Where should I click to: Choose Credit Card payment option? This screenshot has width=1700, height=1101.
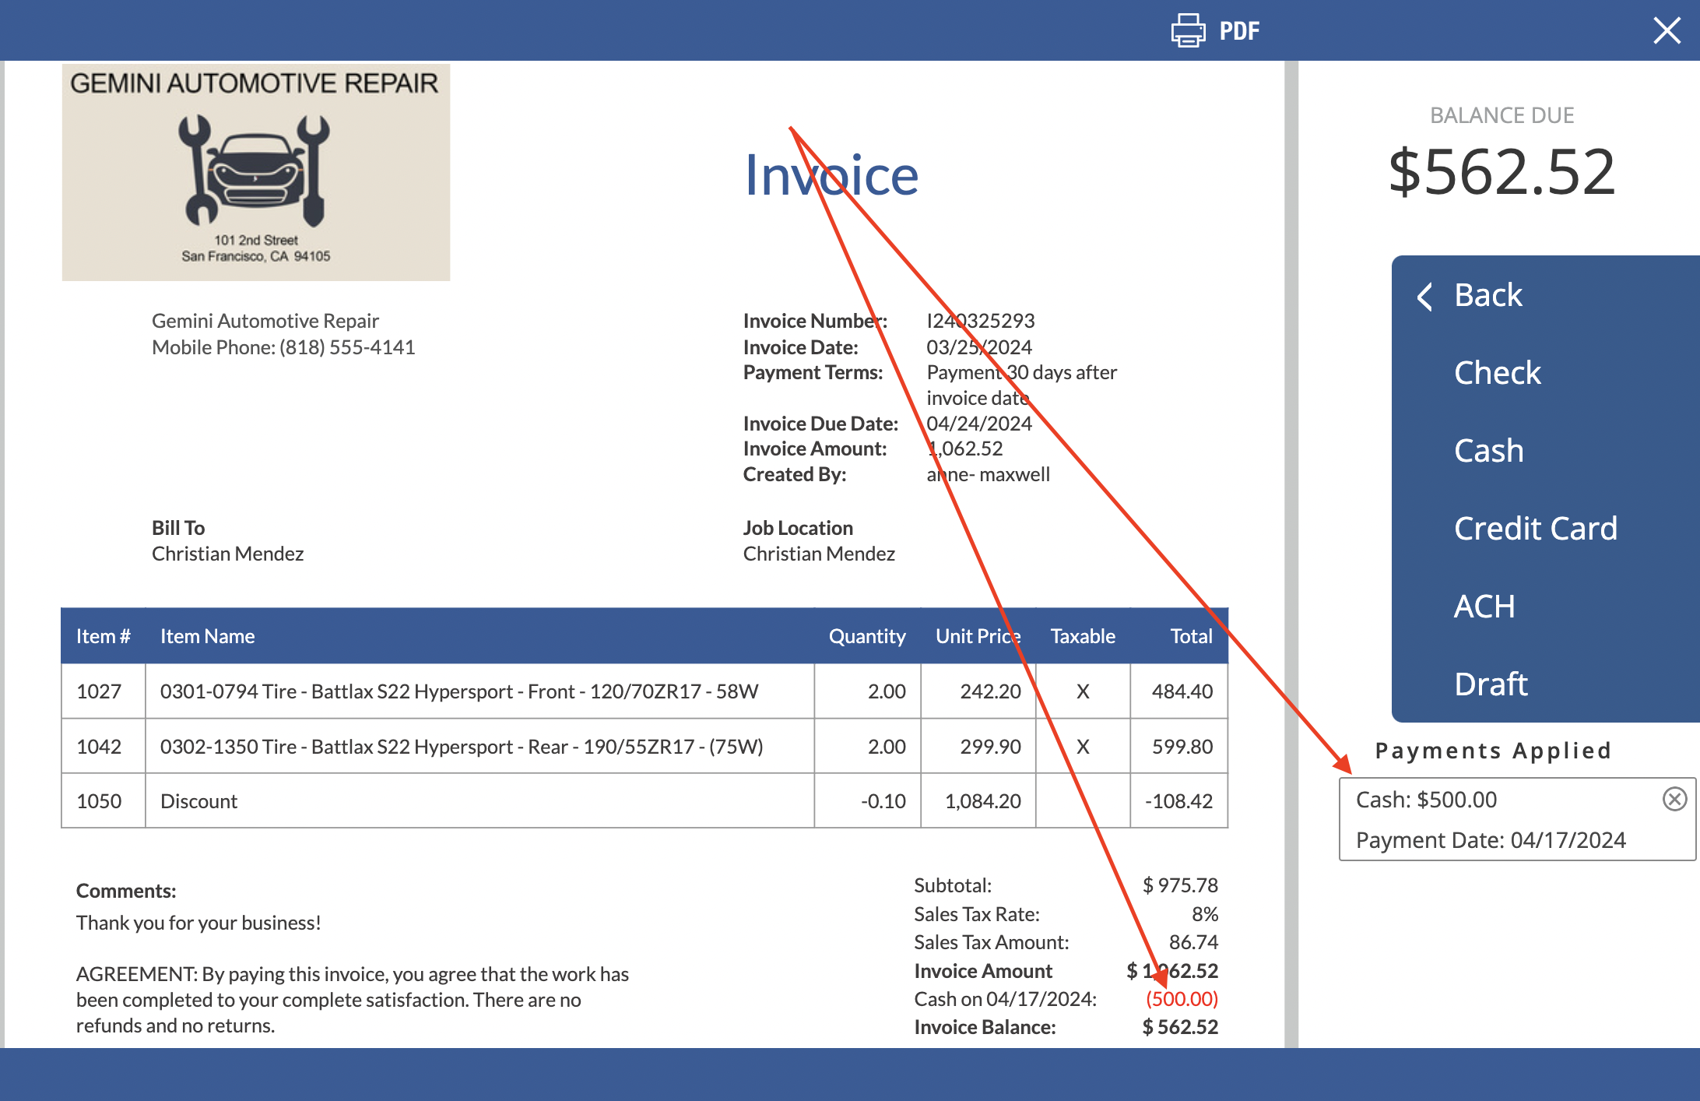[x=1537, y=528]
